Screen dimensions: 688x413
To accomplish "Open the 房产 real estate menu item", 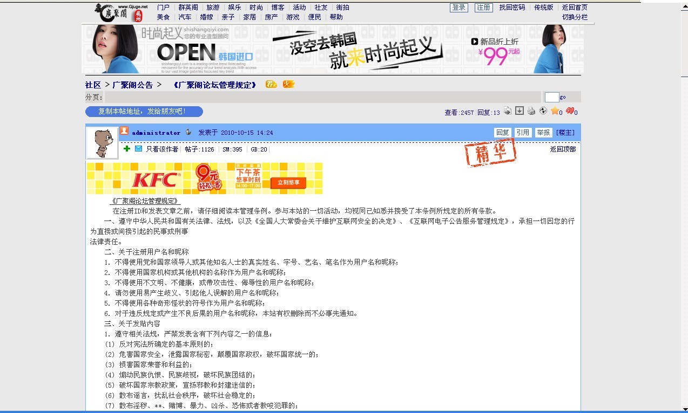I will (x=271, y=17).
